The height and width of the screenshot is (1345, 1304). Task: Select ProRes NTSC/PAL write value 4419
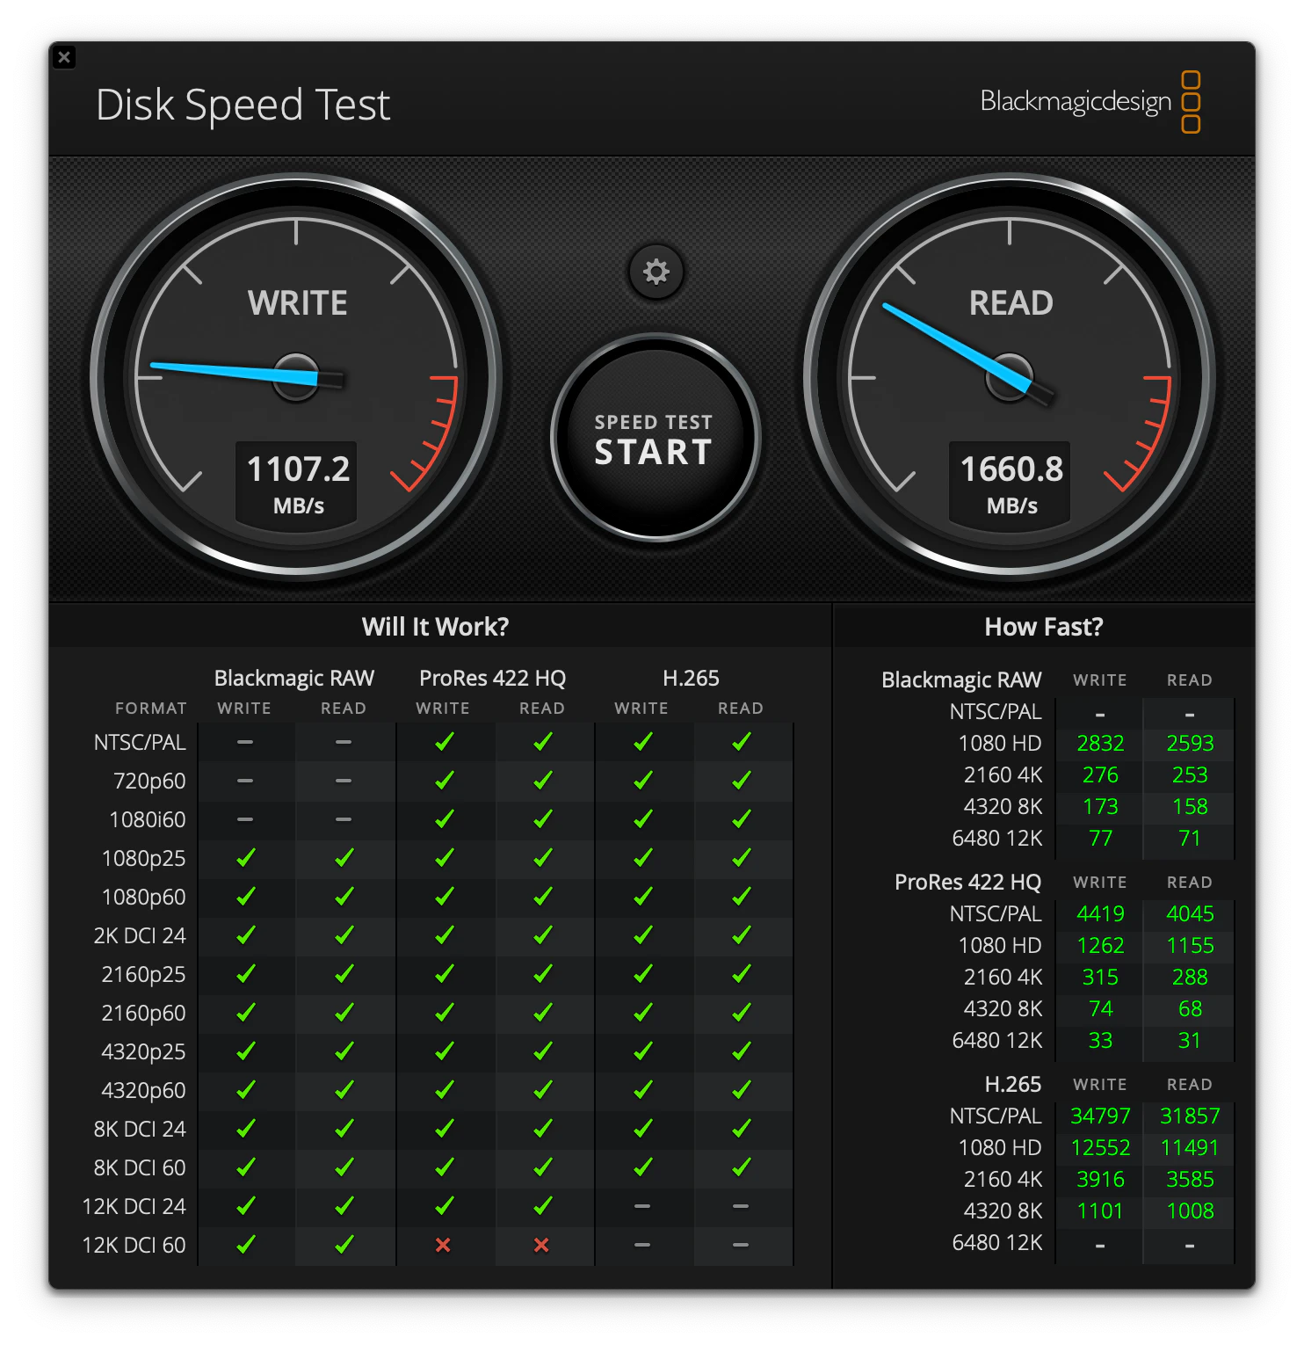point(1100,914)
